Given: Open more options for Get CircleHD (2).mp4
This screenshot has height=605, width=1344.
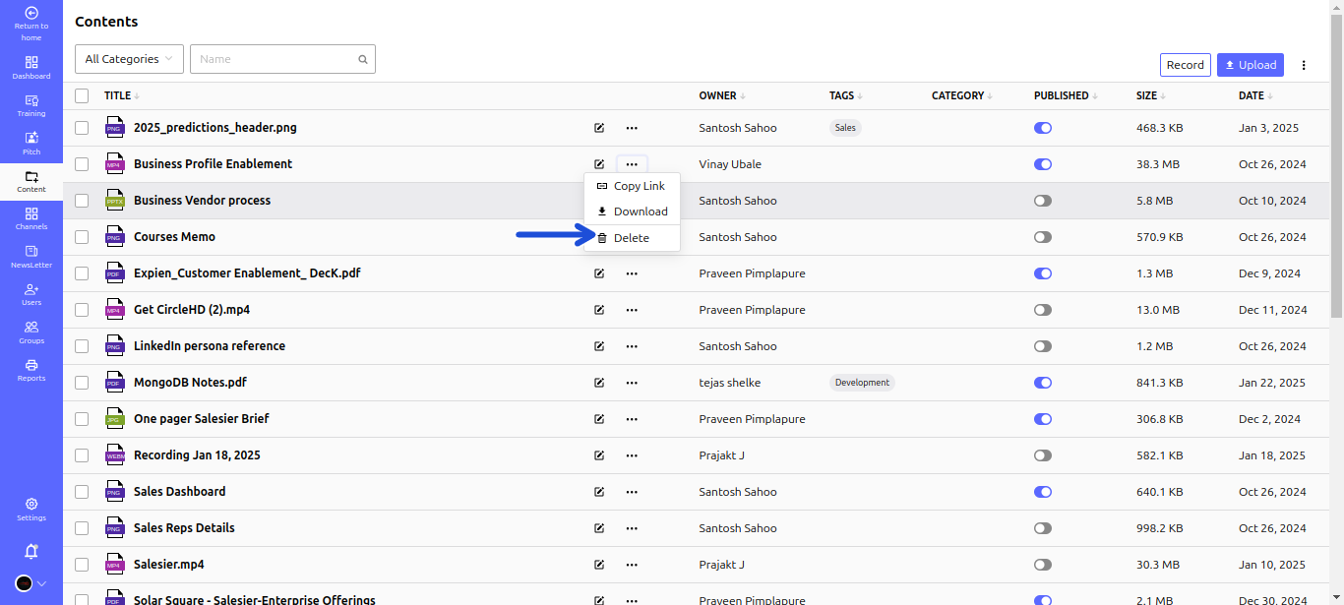Looking at the screenshot, I should [x=632, y=310].
